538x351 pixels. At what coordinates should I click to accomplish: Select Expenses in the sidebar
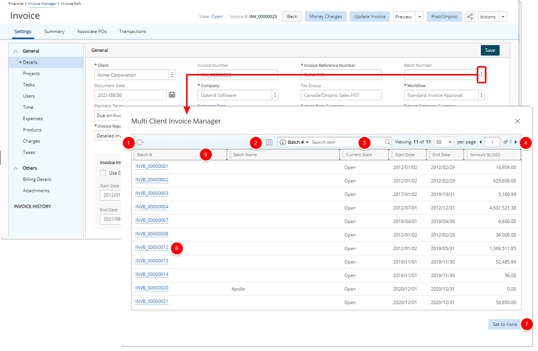pyautogui.click(x=33, y=119)
